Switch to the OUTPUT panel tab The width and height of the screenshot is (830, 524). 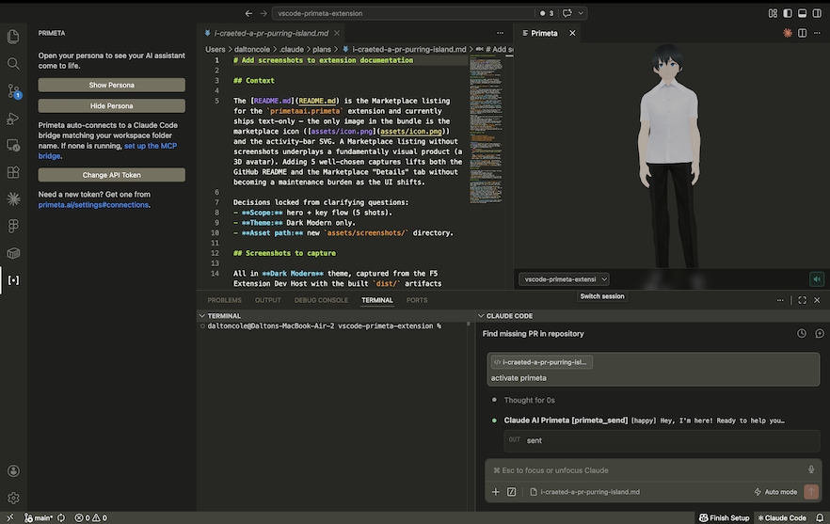click(268, 300)
